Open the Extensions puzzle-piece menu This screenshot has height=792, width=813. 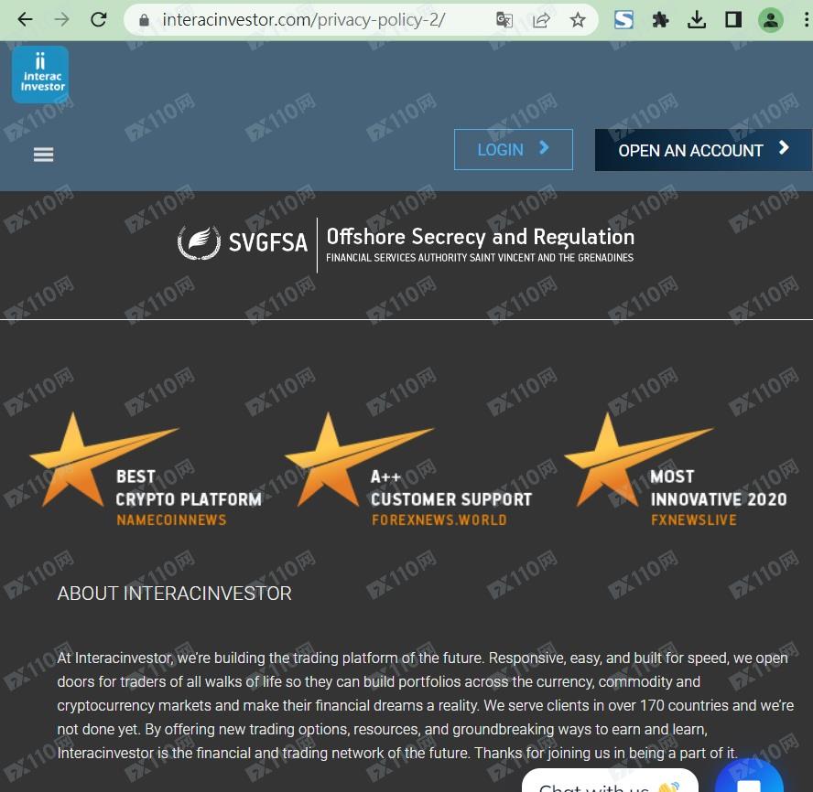tap(660, 20)
